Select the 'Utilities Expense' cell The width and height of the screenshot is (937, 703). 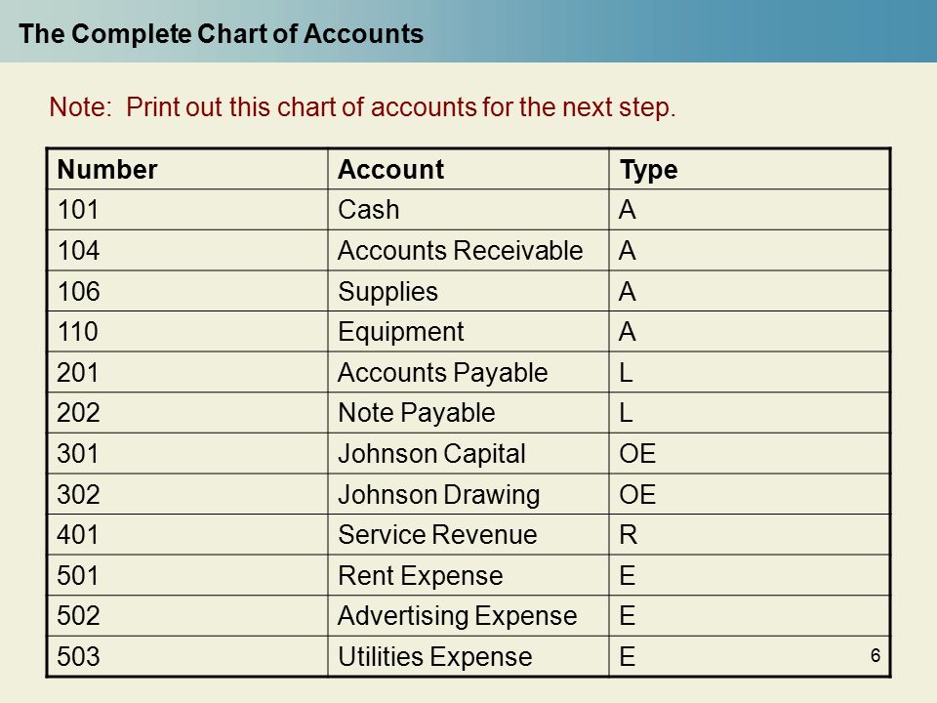468,656
